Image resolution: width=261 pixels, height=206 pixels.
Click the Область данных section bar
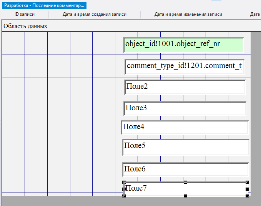pyautogui.click(x=25, y=26)
